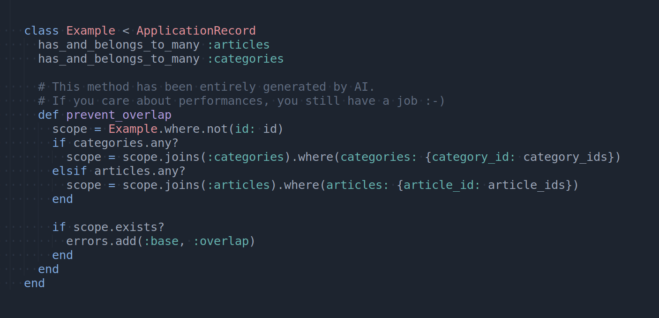Click joins(:articles) in the scope line
The width and height of the screenshot is (659, 318).
(x=221, y=185)
